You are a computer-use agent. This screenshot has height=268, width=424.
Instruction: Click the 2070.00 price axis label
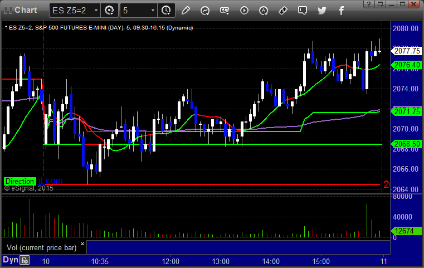406,129
